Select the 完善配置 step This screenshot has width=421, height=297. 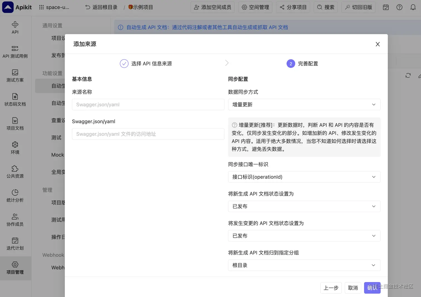[x=302, y=64]
